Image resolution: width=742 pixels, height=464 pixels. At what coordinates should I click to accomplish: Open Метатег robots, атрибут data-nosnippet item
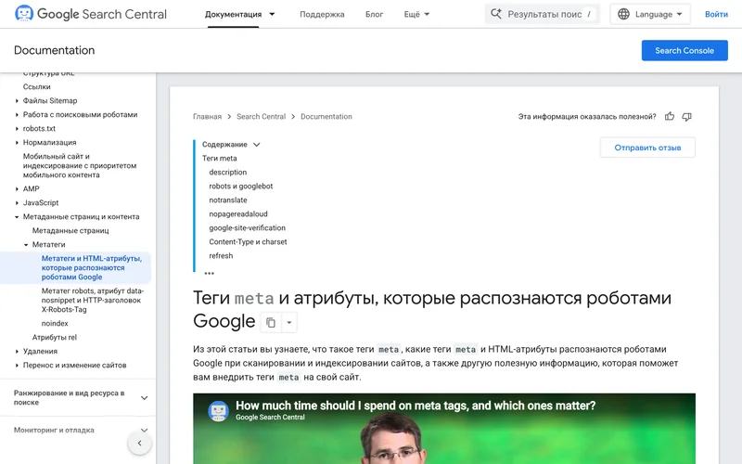click(92, 300)
